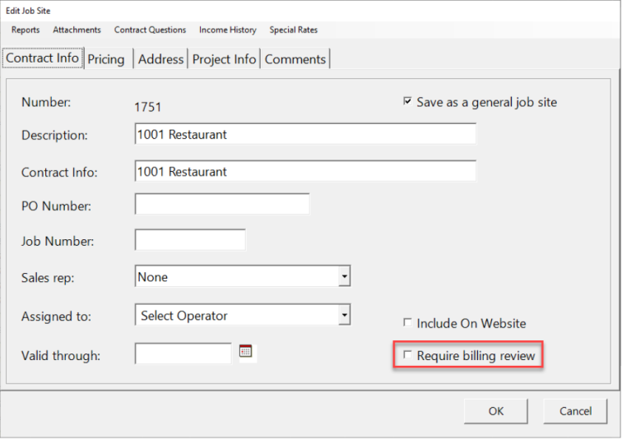Viewport: 622px width, 439px height.
Task: Open Income History menu
Action: [227, 30]
